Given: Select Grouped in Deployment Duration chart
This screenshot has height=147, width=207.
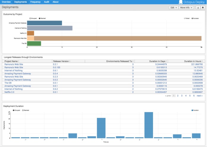Looking at the screenshot, I should point(16,110).
